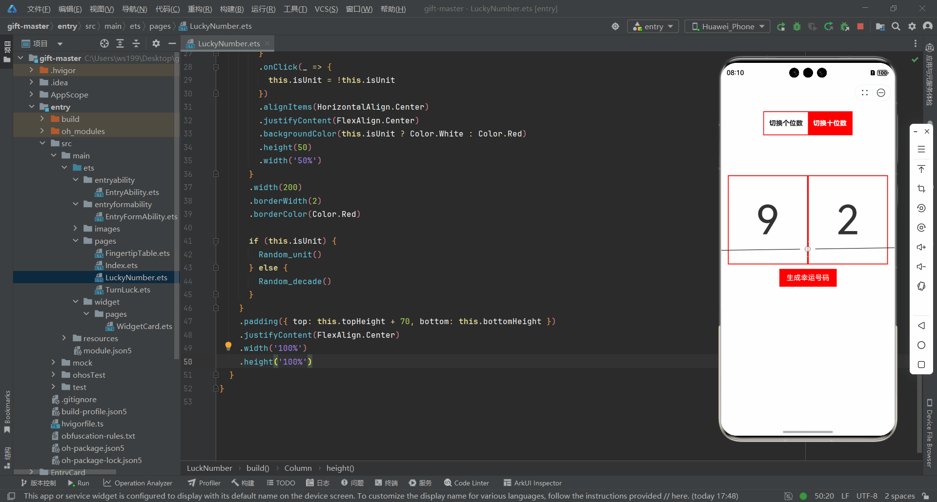The width and height of the screenshot is (937, 502).
Task: Click the 2 spaces indent status item
Action: pos(899,496)
